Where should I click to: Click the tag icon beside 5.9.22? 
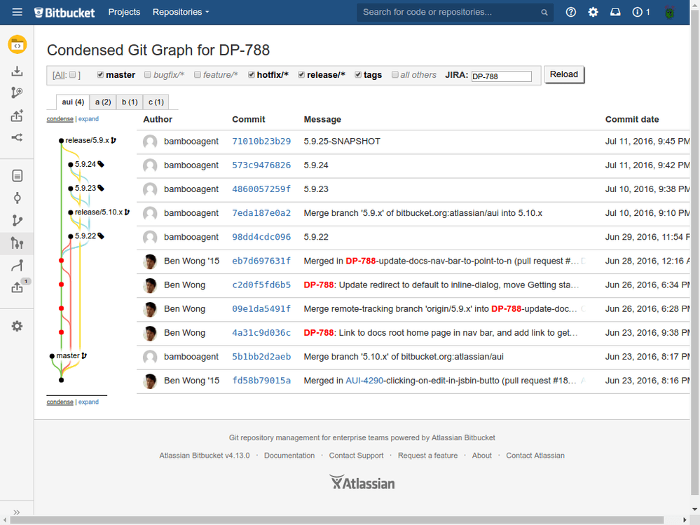tap(101, 236)
